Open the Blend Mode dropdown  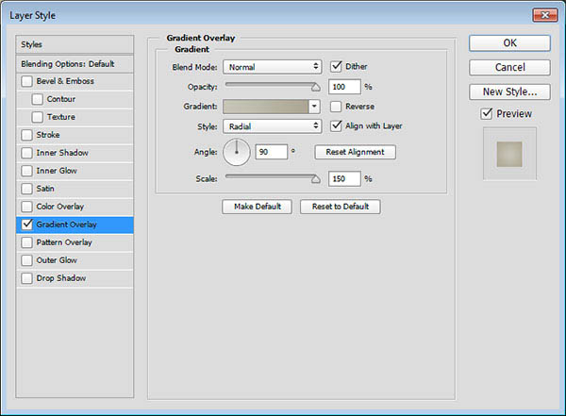click(273, 67)
